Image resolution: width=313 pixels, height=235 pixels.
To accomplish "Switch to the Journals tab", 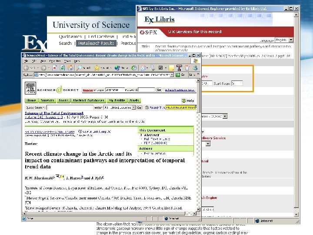I will click(47, 101).
